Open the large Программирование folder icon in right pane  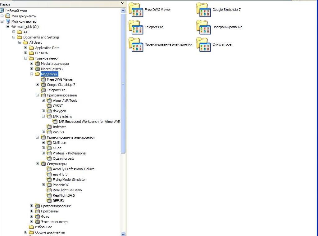pos(204,27)
